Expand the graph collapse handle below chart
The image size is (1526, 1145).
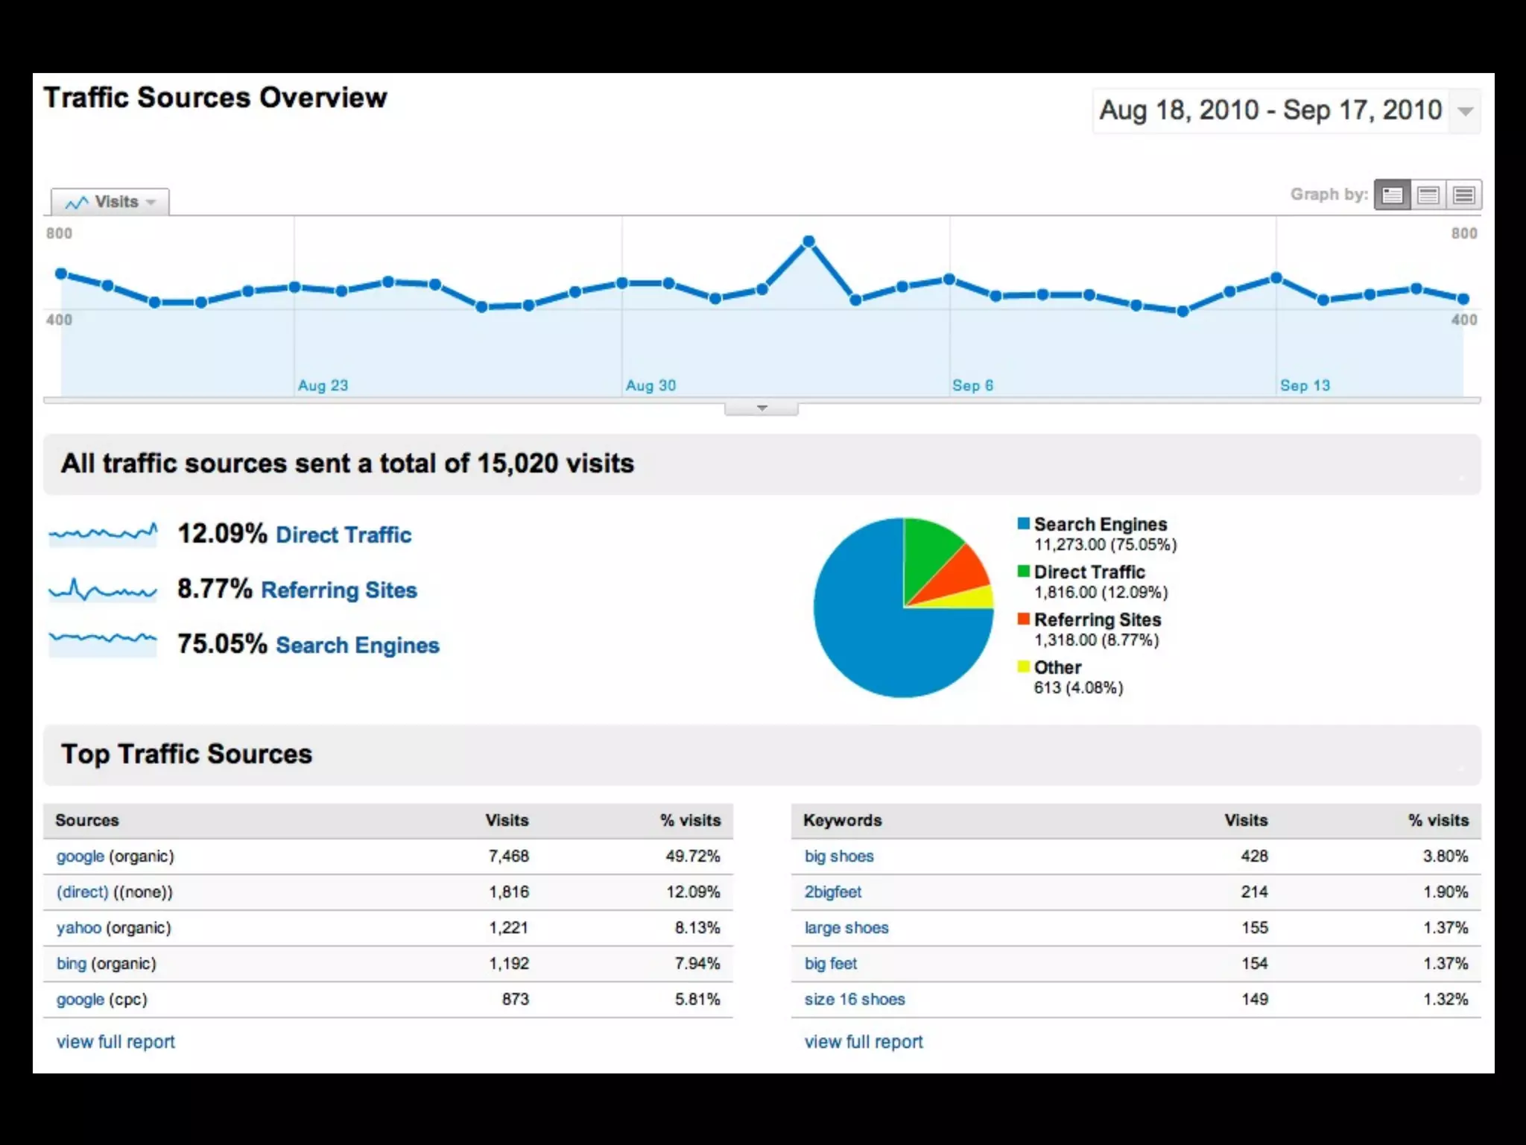(761, 409)
